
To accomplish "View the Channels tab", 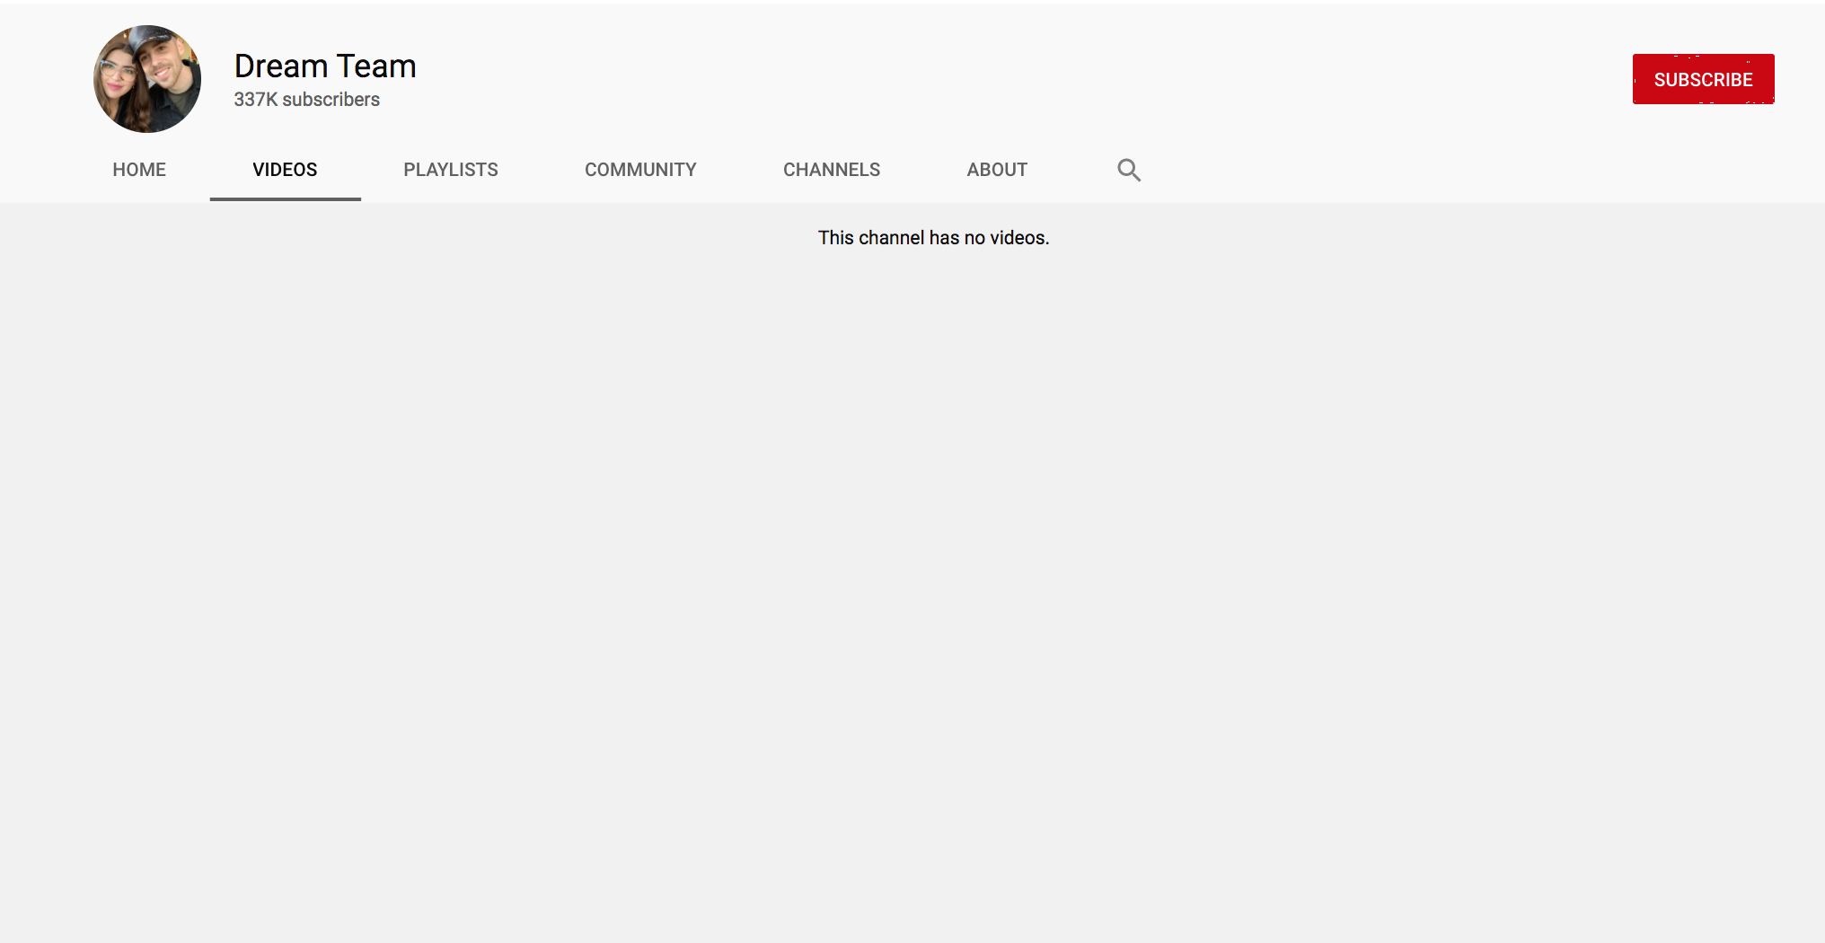I will [x=832, y=170].
